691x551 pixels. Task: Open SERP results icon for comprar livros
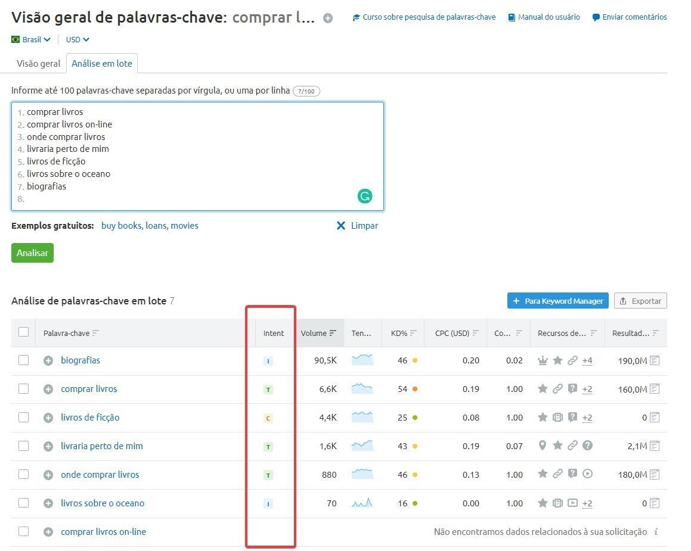tap(655, 389)
